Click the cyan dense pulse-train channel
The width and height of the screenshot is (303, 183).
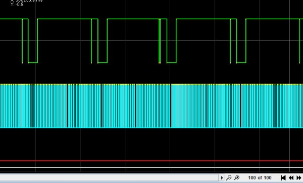[151, 106]
